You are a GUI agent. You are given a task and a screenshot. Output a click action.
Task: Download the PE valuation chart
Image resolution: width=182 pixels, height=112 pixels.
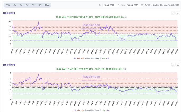click(x=178, y=13)
